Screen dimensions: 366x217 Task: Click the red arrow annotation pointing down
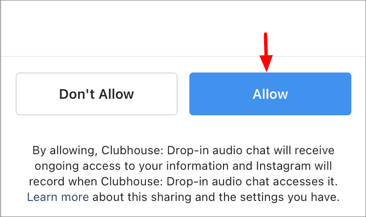[x=266, y=52]
